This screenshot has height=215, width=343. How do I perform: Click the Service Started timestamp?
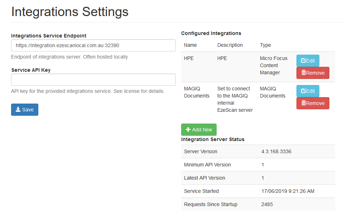[288, 191]
